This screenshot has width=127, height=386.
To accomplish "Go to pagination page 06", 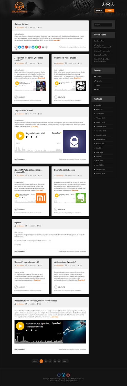I will tap(59, 361).
